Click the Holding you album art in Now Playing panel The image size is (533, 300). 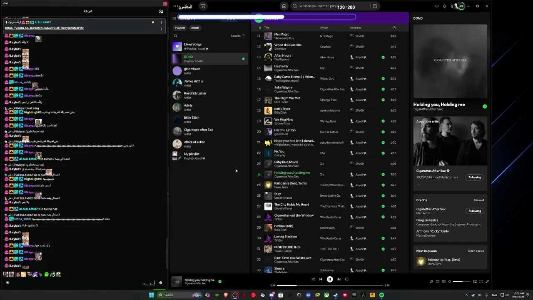pyautogui.click(x=450, y=61)
